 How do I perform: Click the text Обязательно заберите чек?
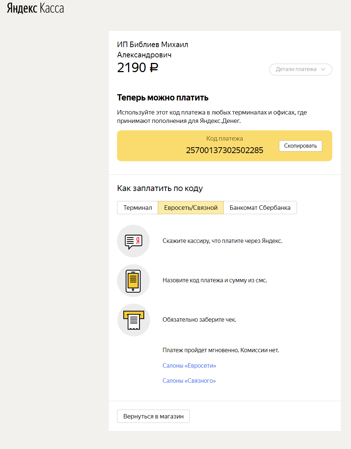tap(199, 319)
